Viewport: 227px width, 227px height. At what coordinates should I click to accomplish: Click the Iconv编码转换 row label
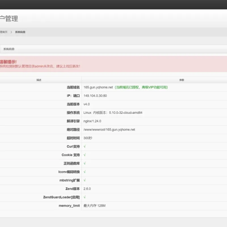pos(69,172)
